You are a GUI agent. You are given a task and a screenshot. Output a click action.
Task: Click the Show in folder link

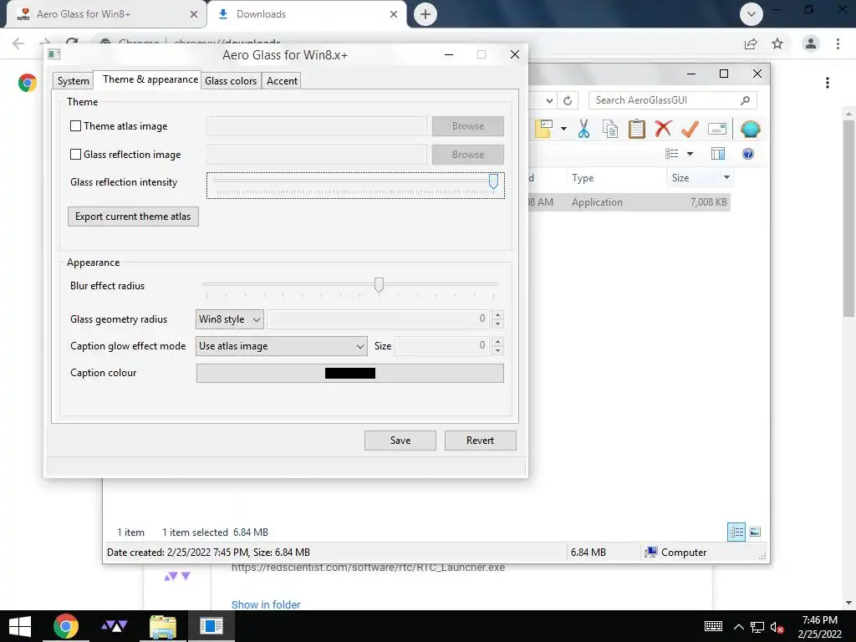pyautogui.click(x=266, y=604)
